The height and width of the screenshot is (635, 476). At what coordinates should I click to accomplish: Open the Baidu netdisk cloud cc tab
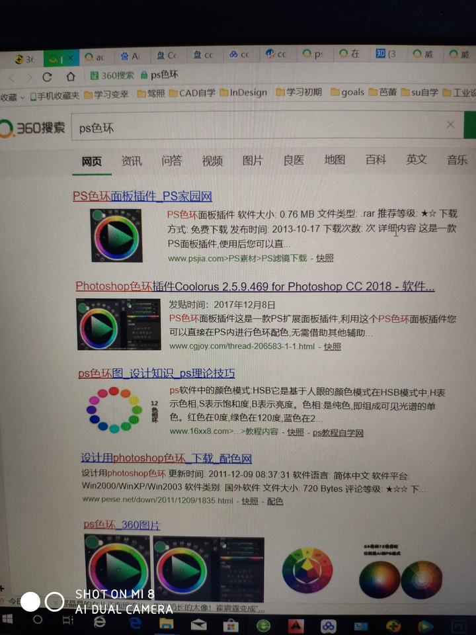(x=239, y=54)
